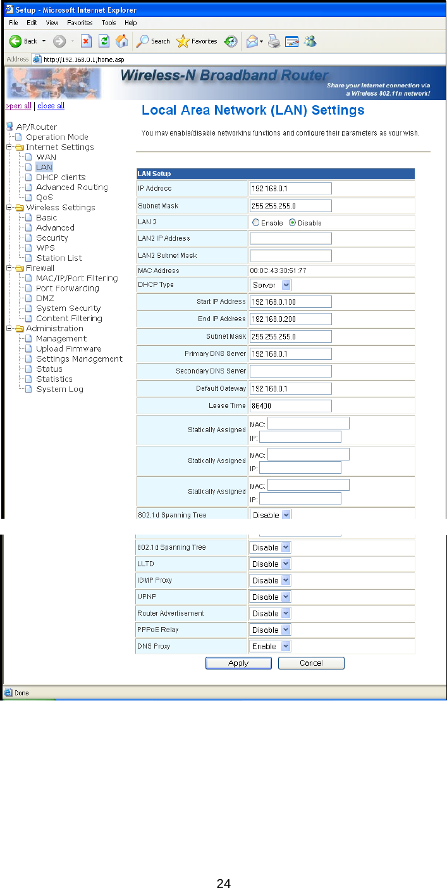Open the DHCP Type dropdown
Screen dimensions: 447x888
click(271, 285)
